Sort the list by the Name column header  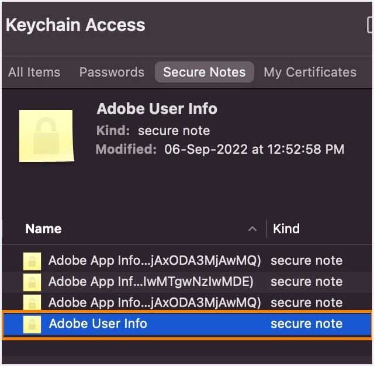pyautogui.click(x=44, y=229)
